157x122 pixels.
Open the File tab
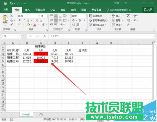point(6,10)
